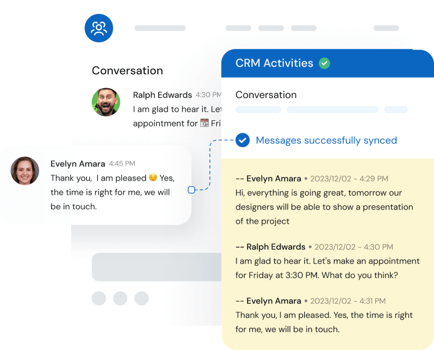Click the third round button below message box
Screen dimensions: 434x350
(x=142, y=298)
